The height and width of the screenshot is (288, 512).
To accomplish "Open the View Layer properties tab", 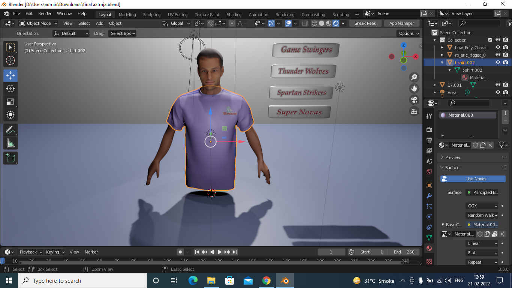I will (x=429, y=150).
